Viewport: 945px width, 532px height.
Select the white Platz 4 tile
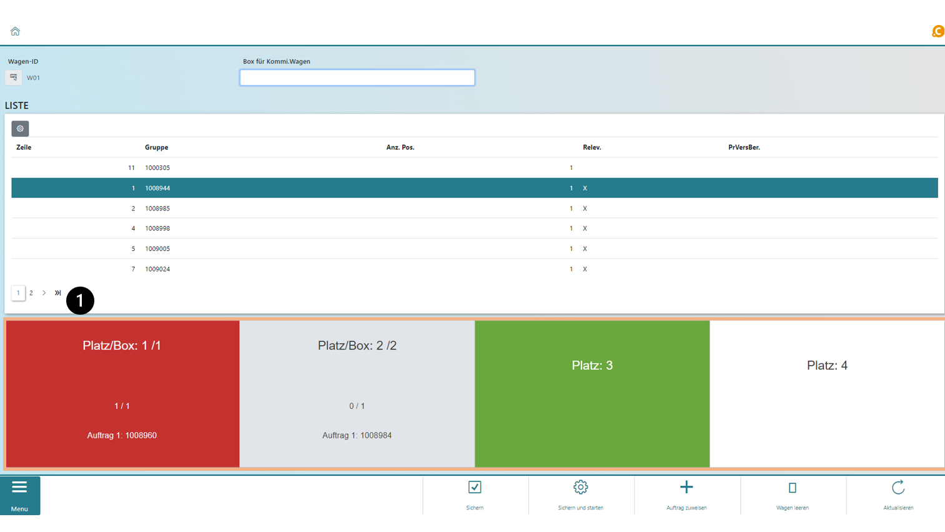826,393
